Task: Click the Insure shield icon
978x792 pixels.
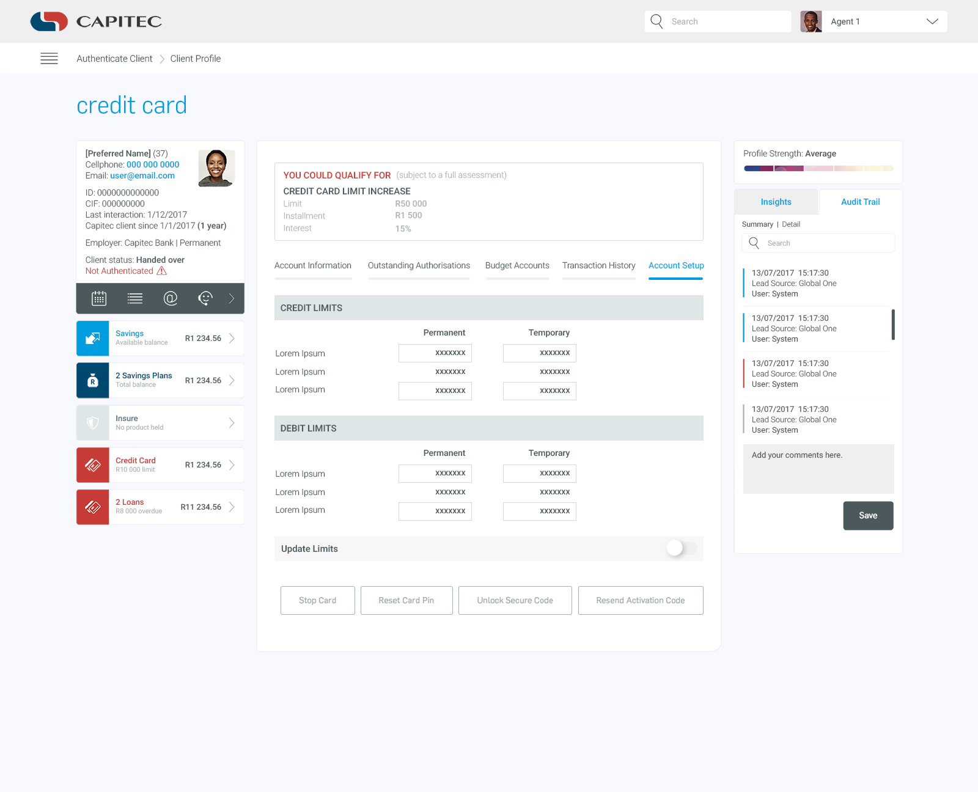Action: [x=93, y=423]
